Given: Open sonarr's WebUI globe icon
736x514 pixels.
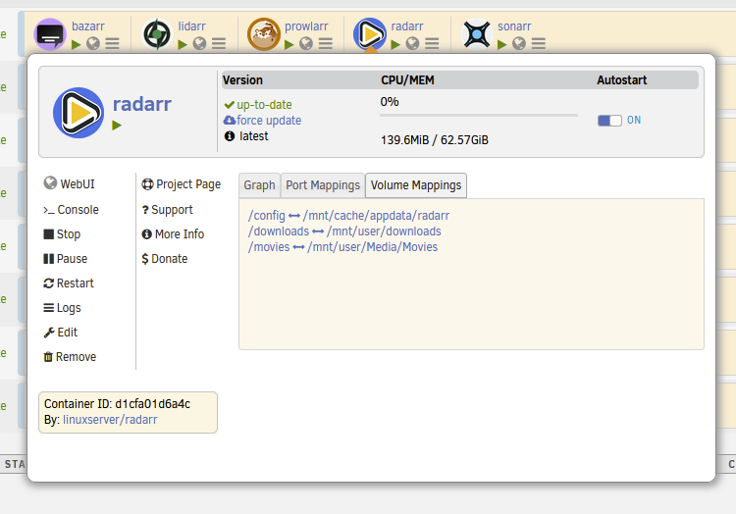Looking at the screenshot, I should [519, 43].
